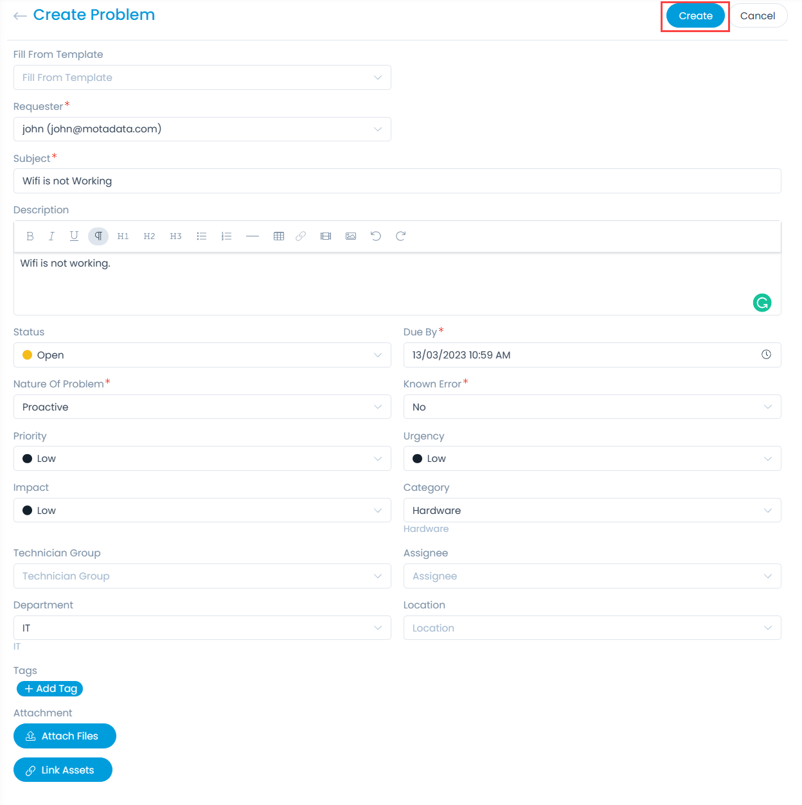Open the Status dropdown showing Open
Screen dimensions: 802x805
[202, 355]
